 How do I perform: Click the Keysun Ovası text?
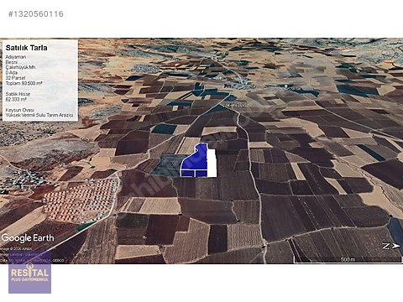pyautogui.click(x=20, y=110)
